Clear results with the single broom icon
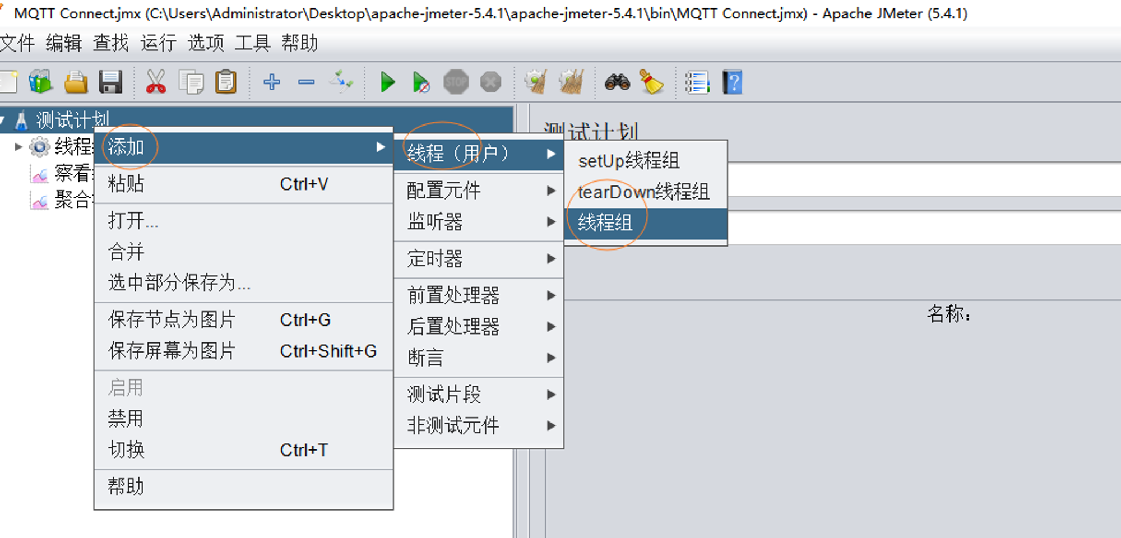Screen dimensions: 1121x538 [536, 82]
